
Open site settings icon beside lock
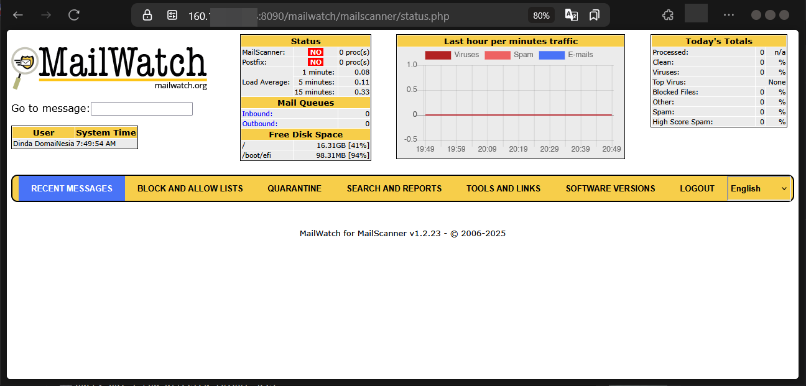[x=173, y=16]
